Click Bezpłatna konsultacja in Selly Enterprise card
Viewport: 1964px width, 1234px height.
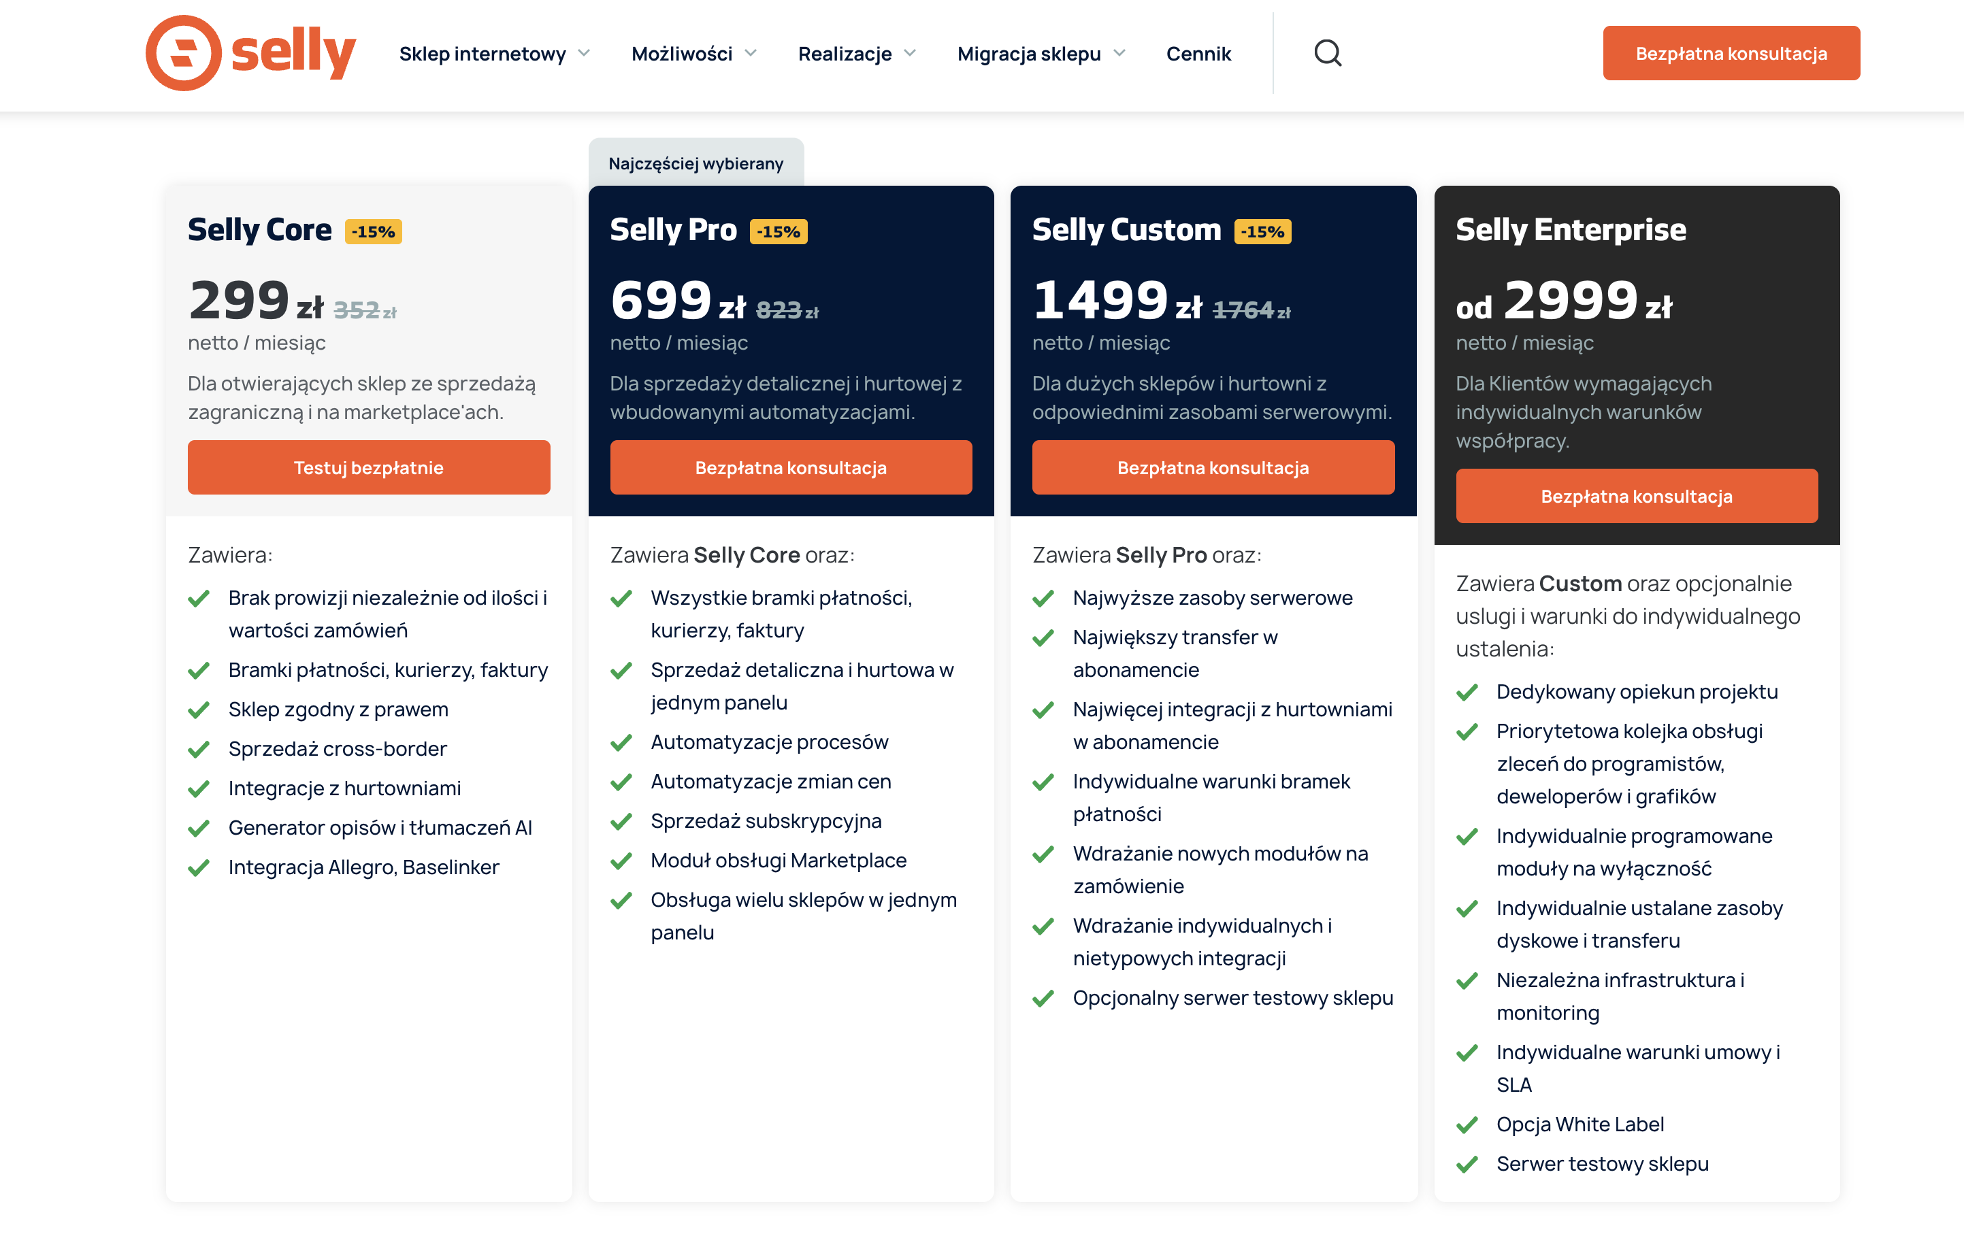click(1636, 495)
